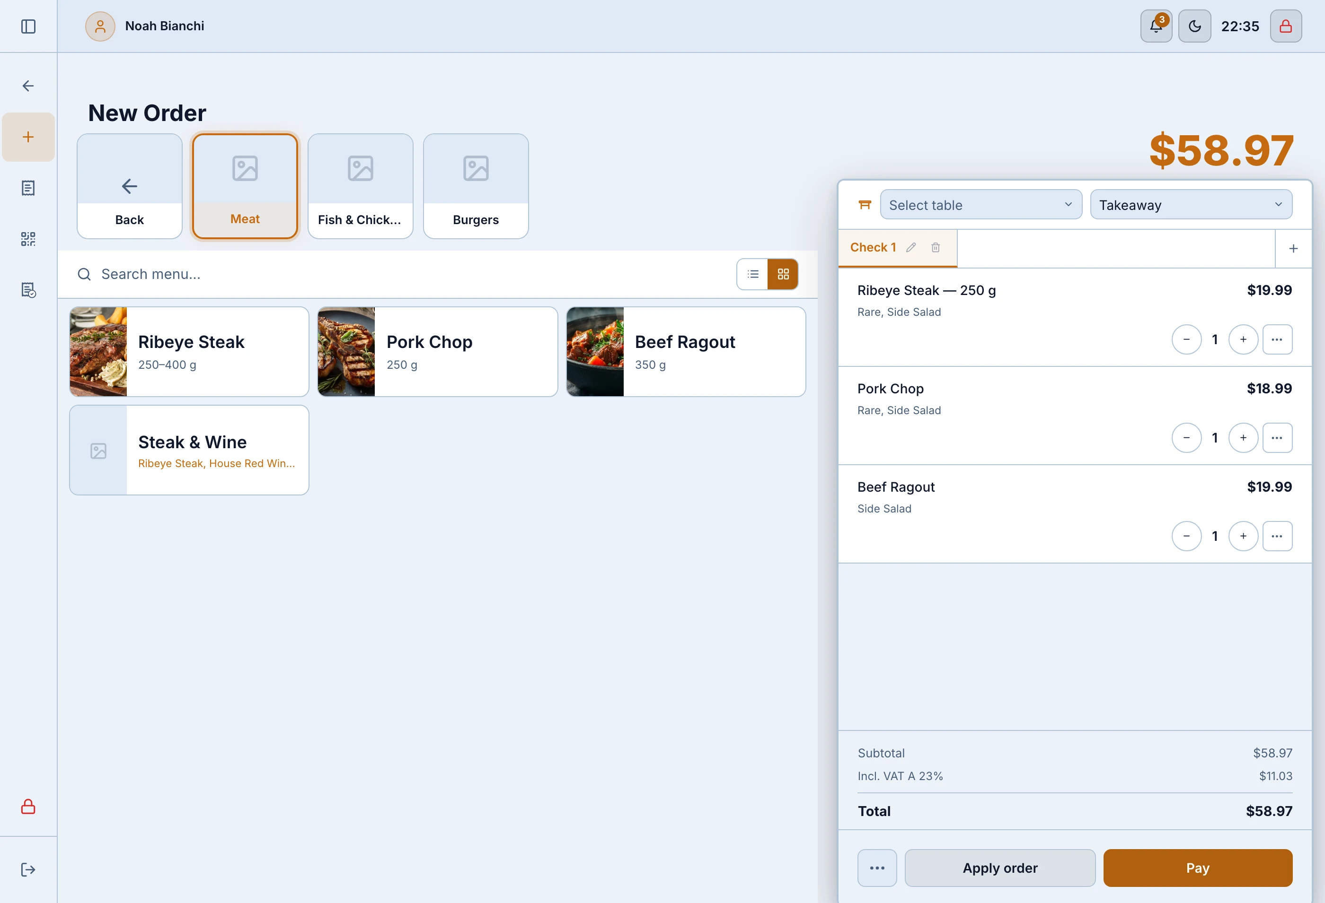The width and height of the screenshot is (1325, 903).
Task: Add a new check with plus icon
Action: click(1293, 248)
